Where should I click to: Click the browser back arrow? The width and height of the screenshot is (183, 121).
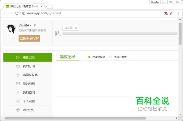coord(5,13)
